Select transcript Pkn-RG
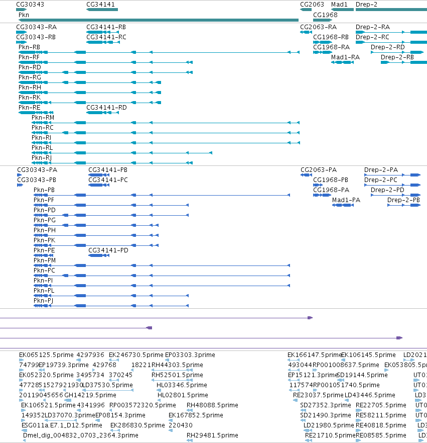Viewport: 427px width, 443px height. click(x=90, y=82)
